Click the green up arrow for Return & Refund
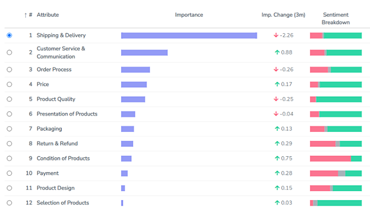The image size is (370, 209). 277,144
